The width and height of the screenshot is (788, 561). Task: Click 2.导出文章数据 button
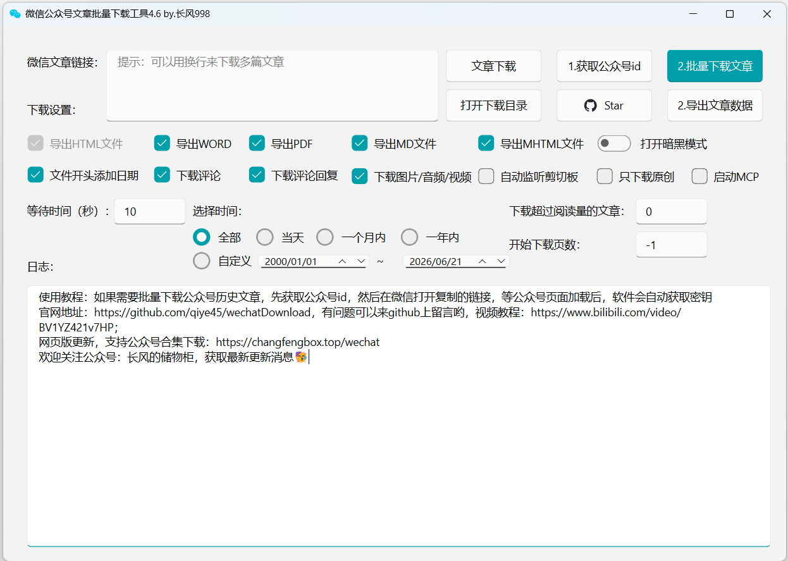tap(715, 106)
